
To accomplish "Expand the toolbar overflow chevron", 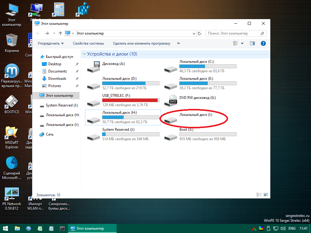I will pos(178,43).
